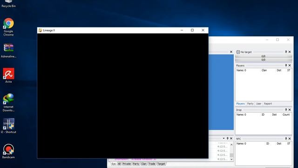Select the l2 - Shortcut desktop icon
298x168 pixels.
tap(8, 126)
